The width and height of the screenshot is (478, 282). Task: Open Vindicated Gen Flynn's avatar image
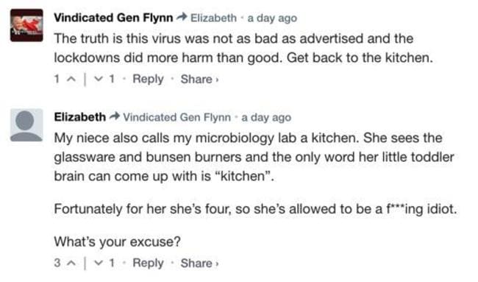[x=26, y=25]
